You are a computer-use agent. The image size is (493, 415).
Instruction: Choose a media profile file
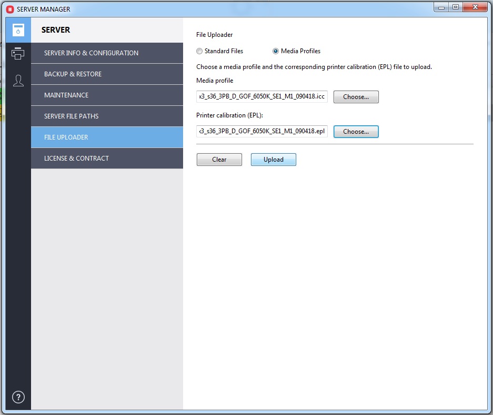[356, 97]
